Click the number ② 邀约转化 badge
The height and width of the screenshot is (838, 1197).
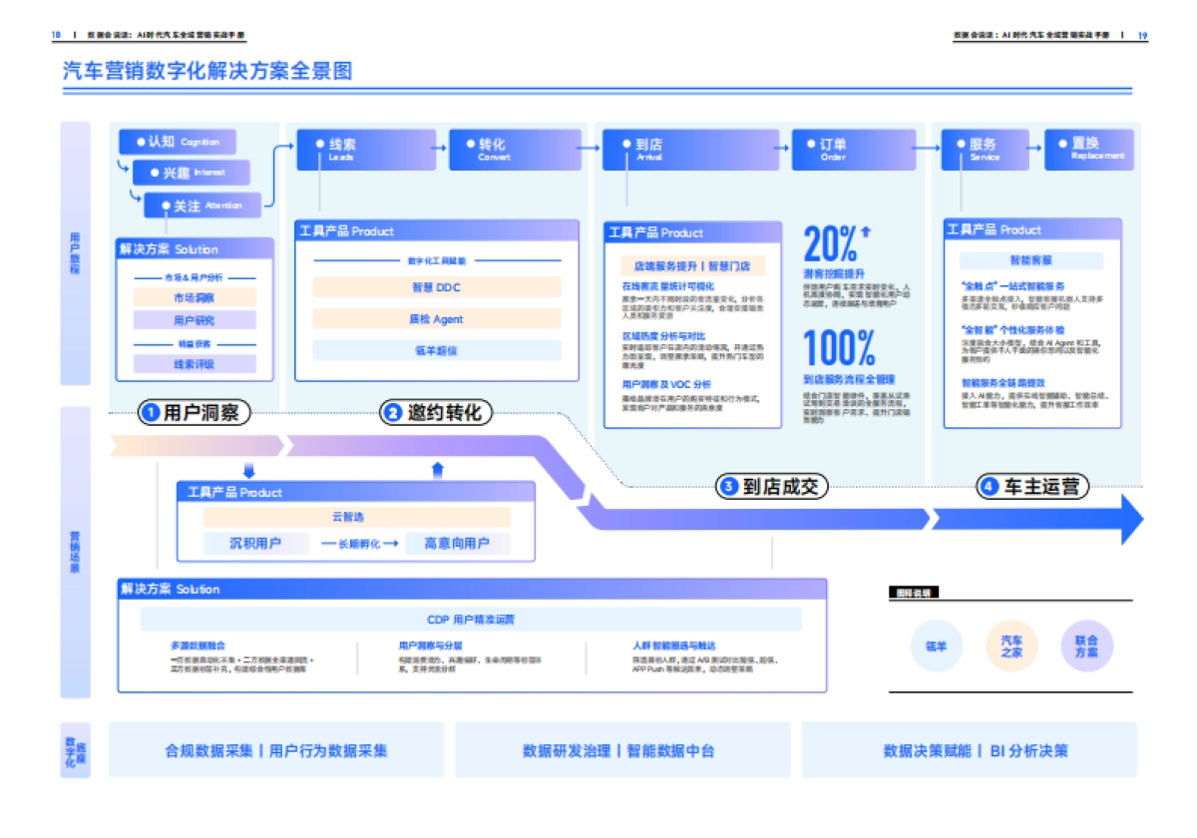[436, 412]
